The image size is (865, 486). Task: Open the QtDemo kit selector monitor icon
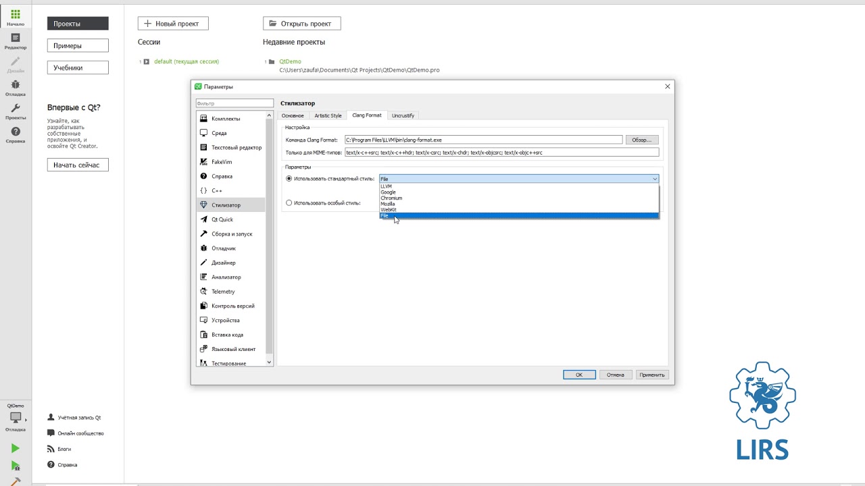coord(15,418)
